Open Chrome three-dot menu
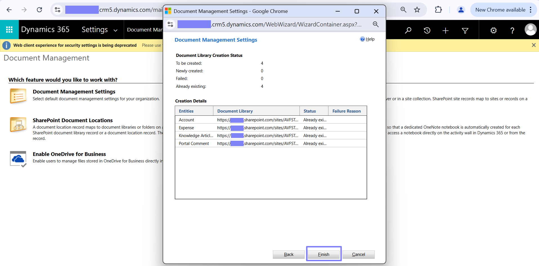 click(x=531, y=10)
